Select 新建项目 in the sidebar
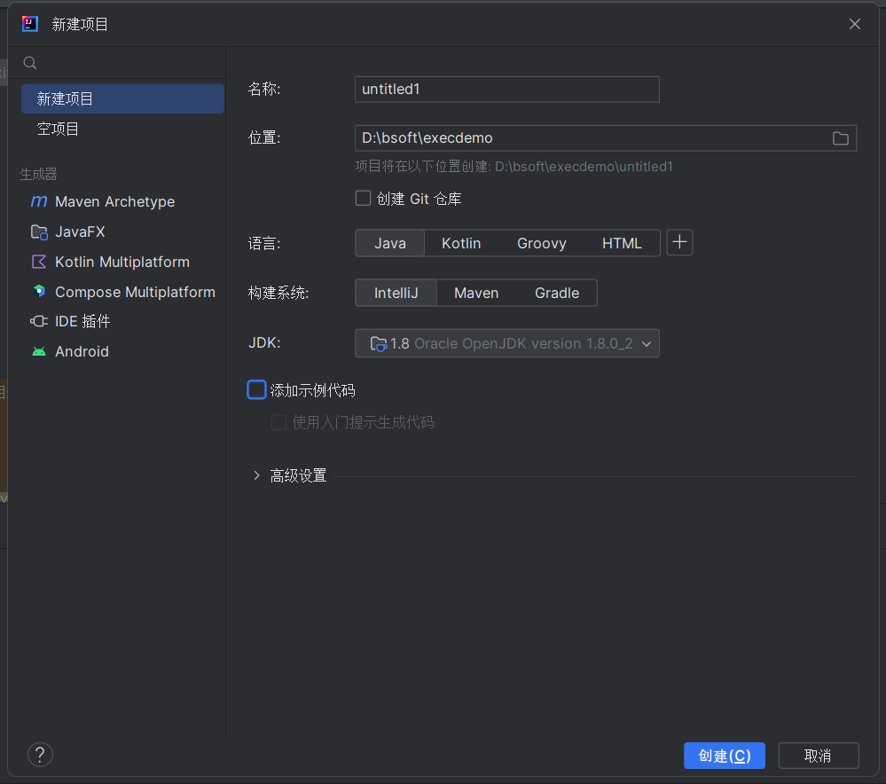886x784 pixels. click(122, 98)
